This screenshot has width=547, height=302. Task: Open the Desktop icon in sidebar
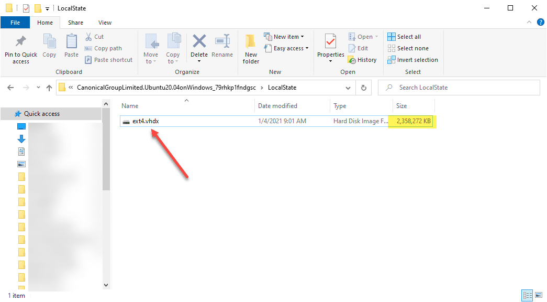21,126
